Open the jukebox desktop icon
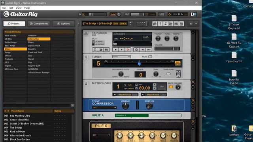This screenshot has height=142, width=253. tap(234, 131)
